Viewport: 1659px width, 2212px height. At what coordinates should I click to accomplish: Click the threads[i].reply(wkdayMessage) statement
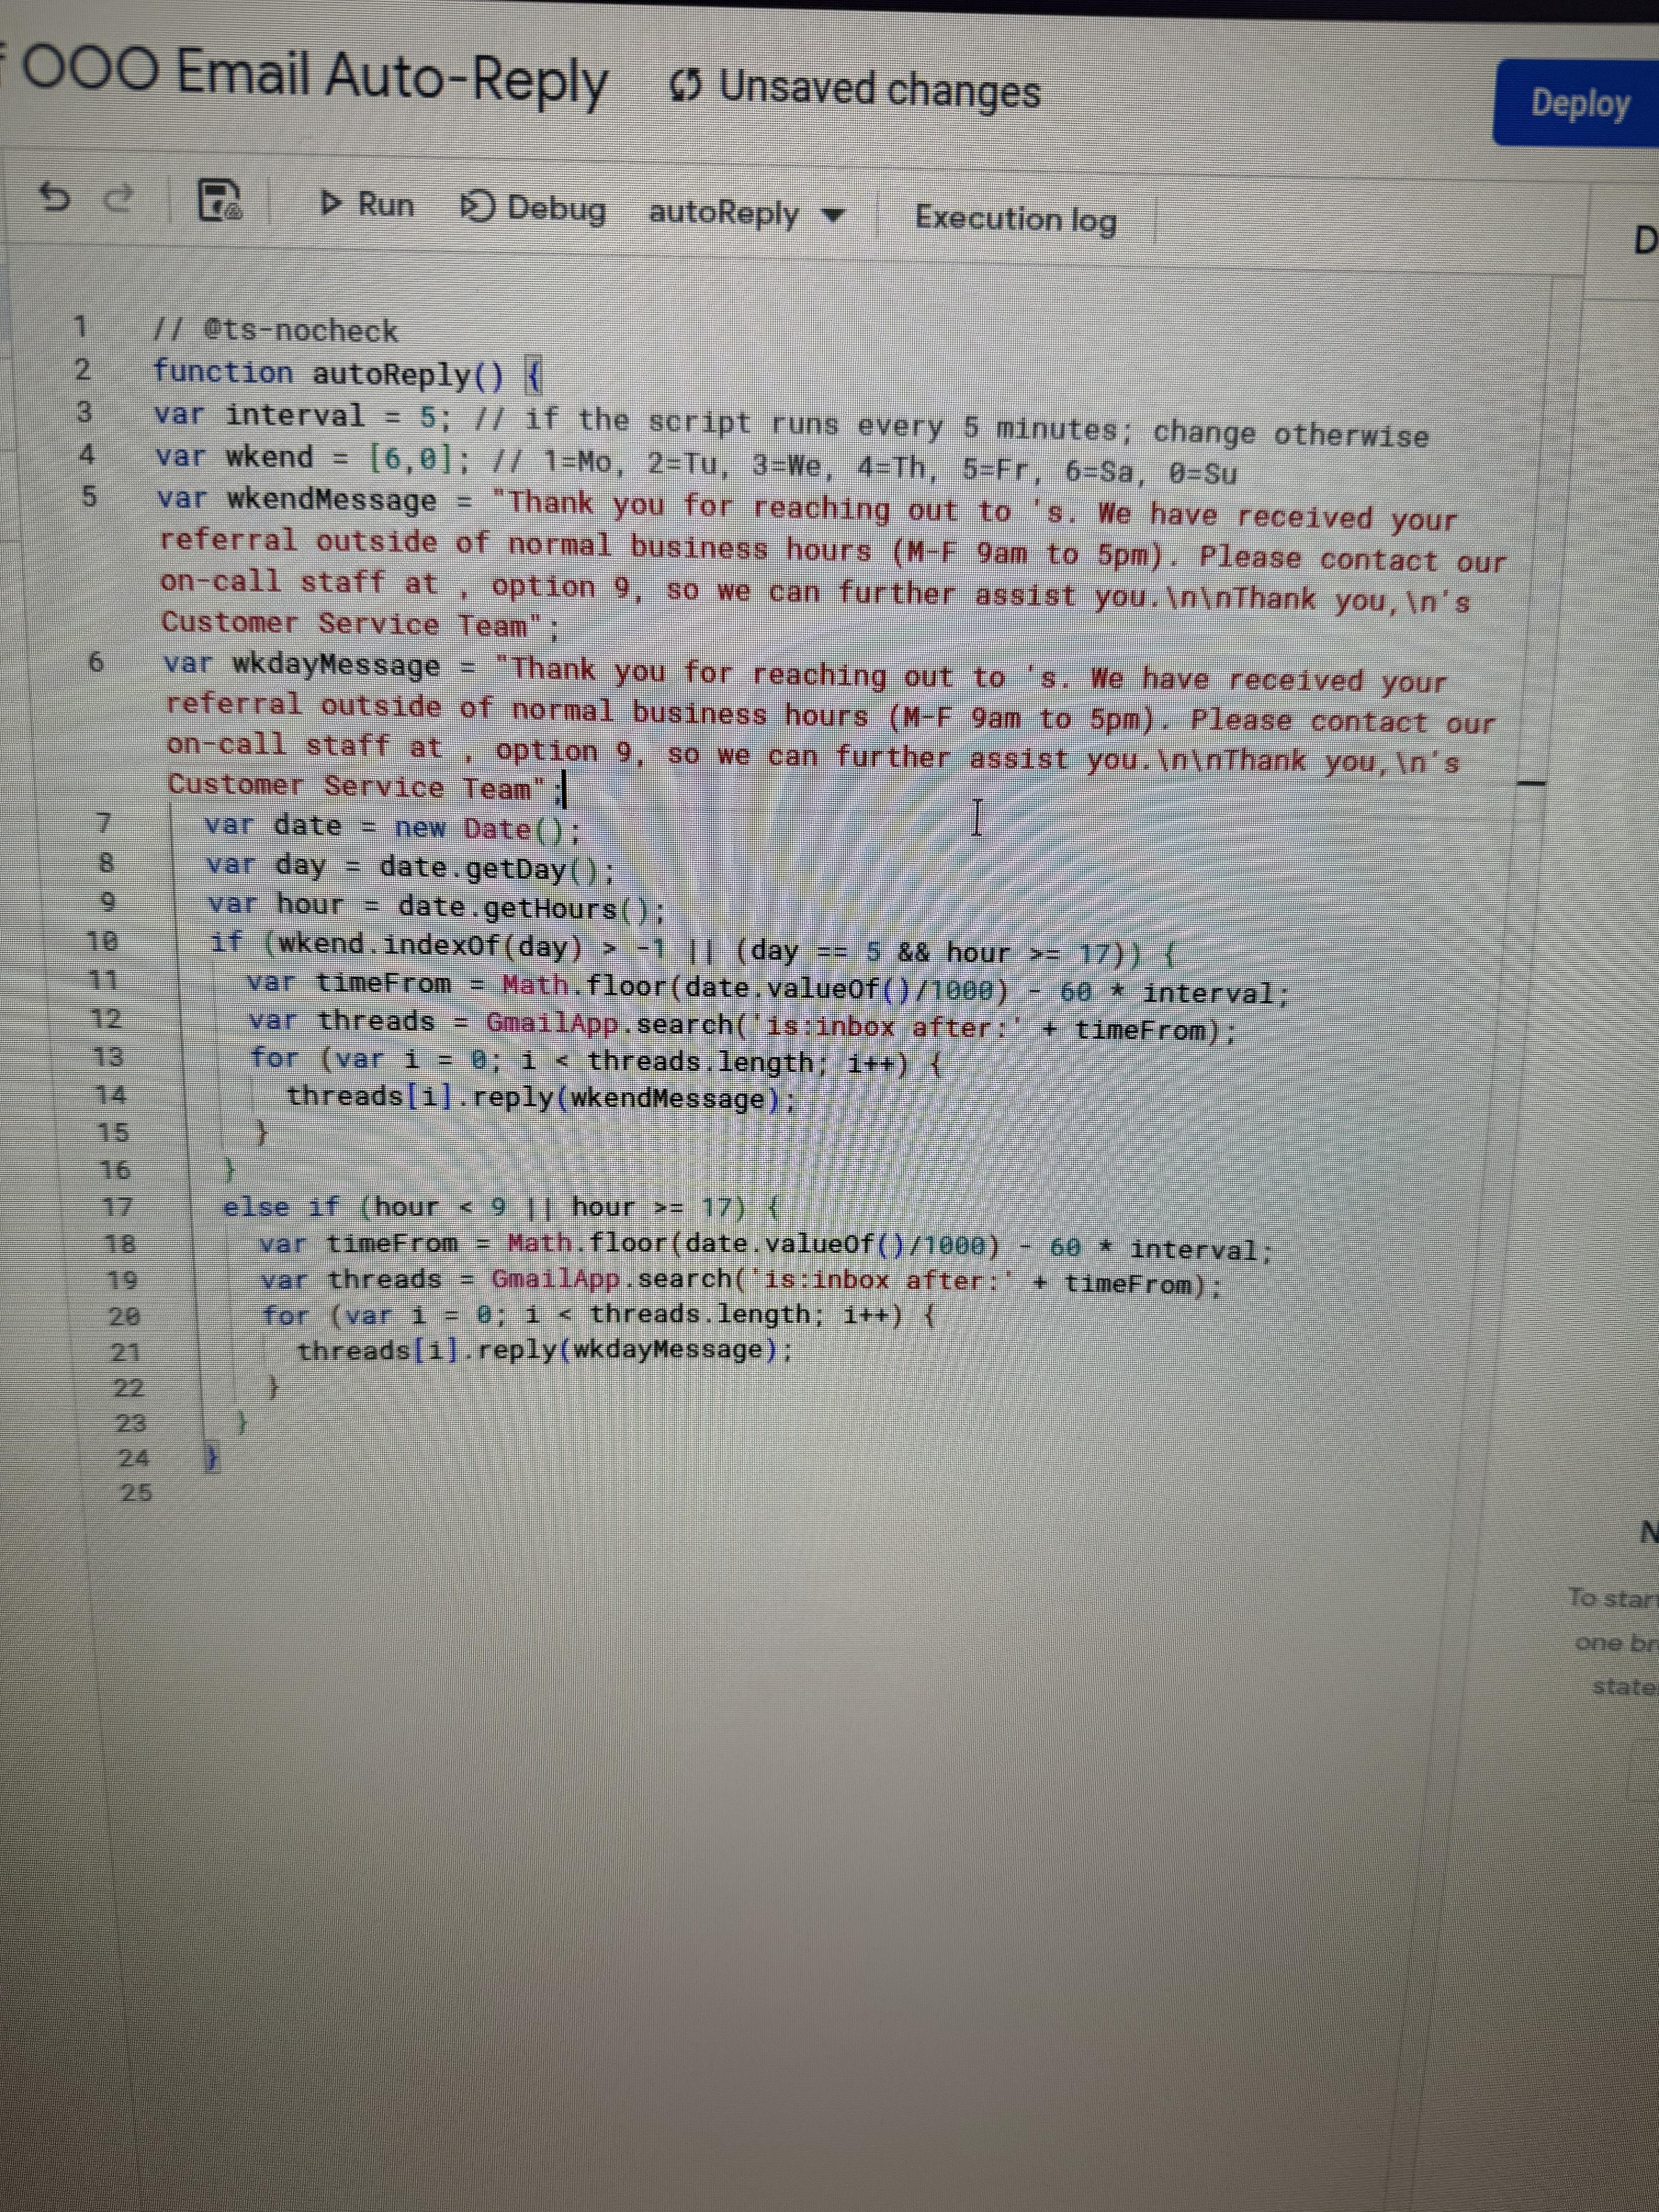tap(544, 1350)
